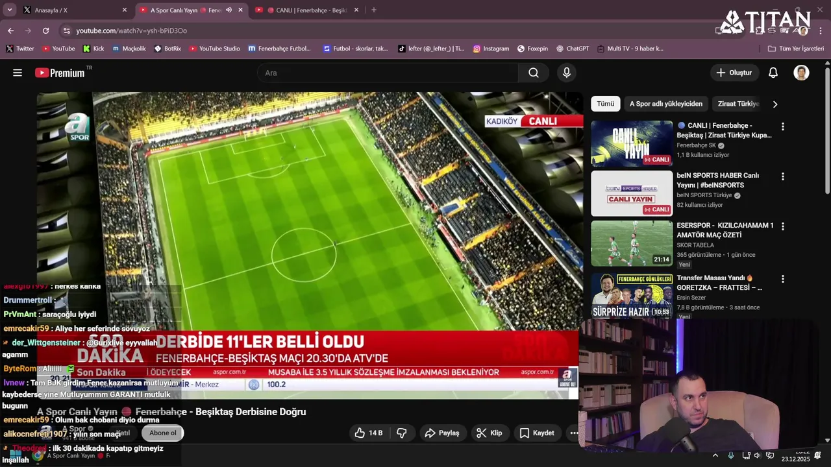
Task: Start voice search with microphone icon
Action: [567, 73]
